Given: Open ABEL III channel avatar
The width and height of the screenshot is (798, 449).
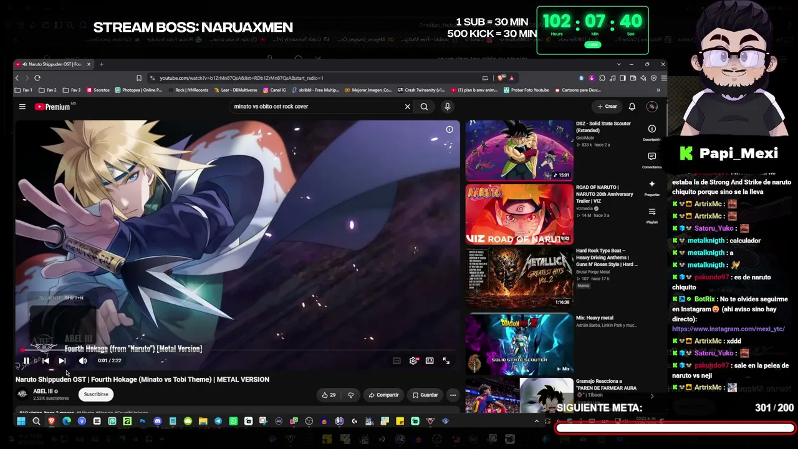Looking at the screenshot, I should coord(22,394).
